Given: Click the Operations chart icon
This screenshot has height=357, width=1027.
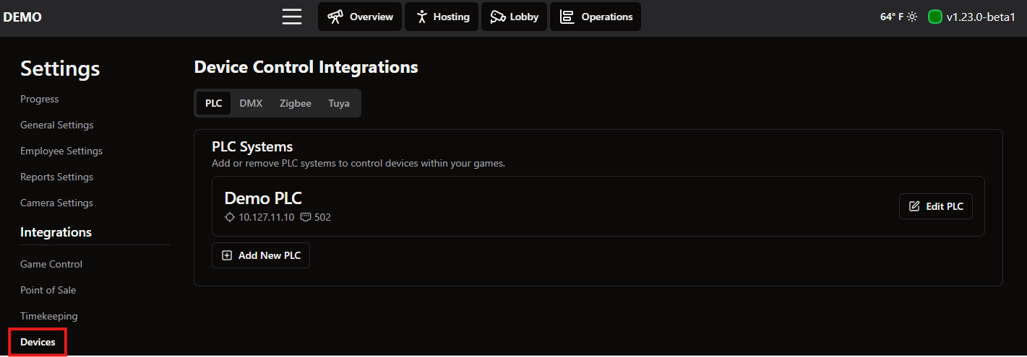Looking at the screenshot, I should pos(567,17).
